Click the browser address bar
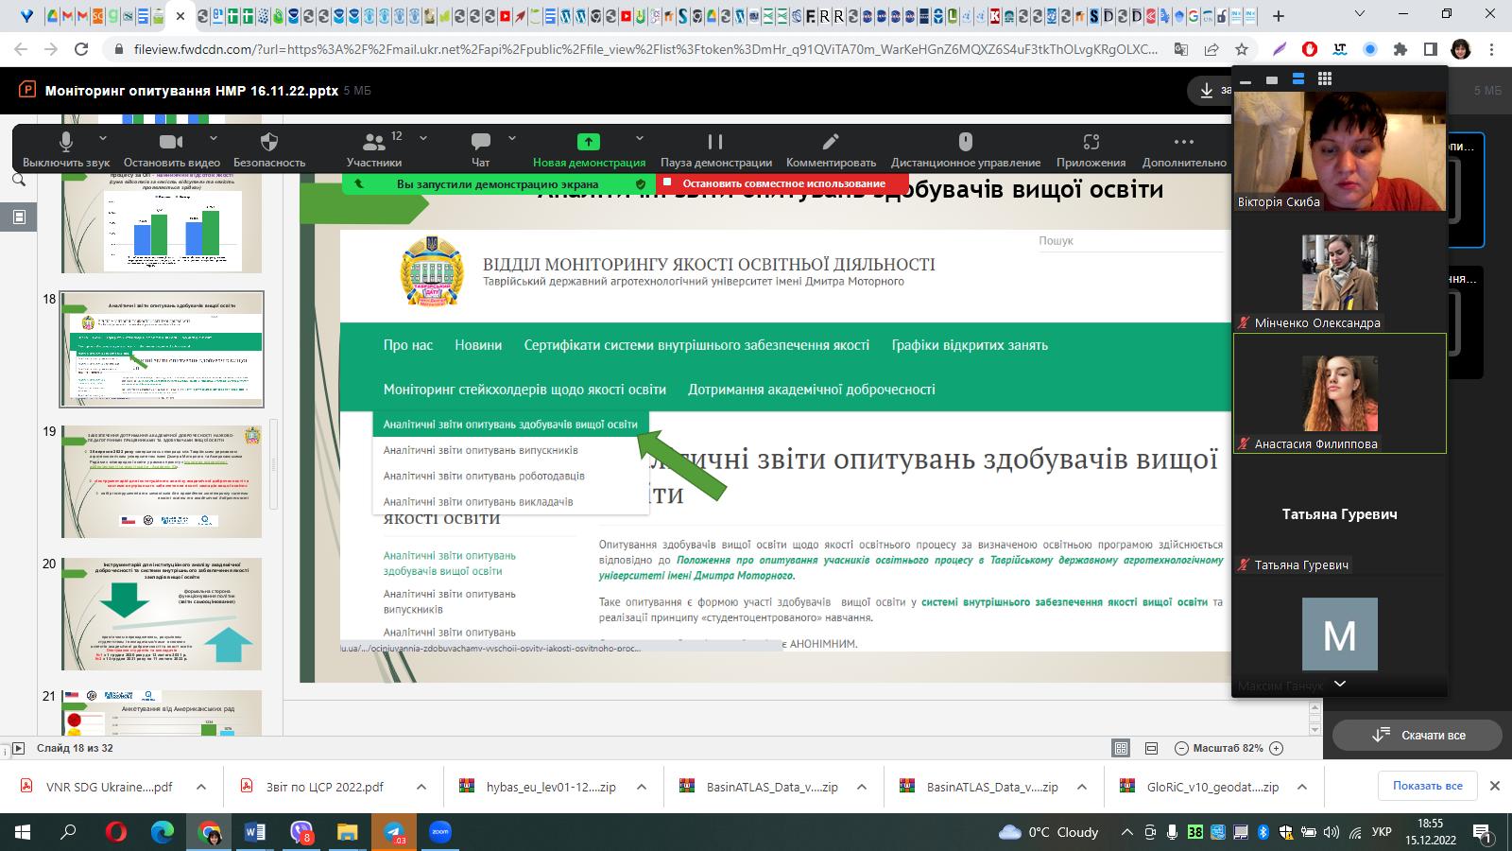Viewport: 1512px width, 851px height. click(647, 49)
